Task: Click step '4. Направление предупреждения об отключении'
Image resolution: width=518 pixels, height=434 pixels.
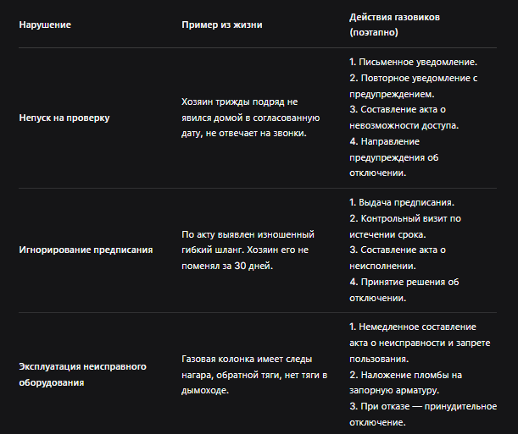Action: click(393, 157)
